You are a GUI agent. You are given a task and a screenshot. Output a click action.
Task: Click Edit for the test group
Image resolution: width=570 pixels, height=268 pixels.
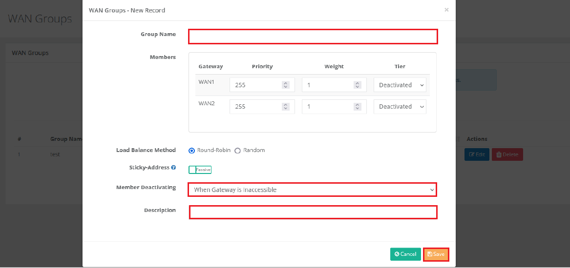[476, 155]
